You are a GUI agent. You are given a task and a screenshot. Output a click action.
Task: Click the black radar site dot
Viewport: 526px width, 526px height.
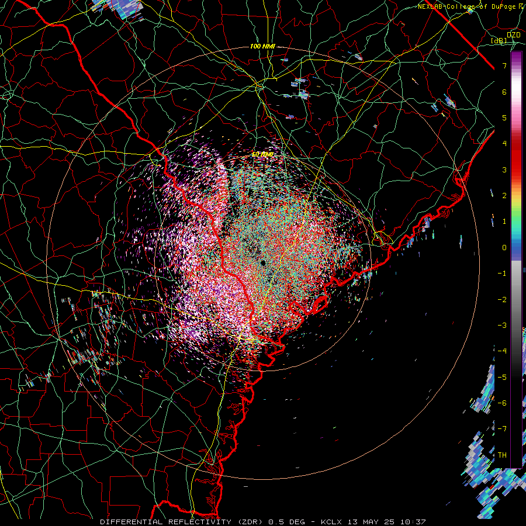264,262
